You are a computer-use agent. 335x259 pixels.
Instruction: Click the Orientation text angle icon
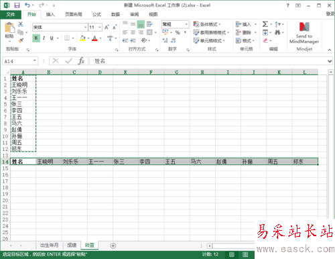pos(144,40)
